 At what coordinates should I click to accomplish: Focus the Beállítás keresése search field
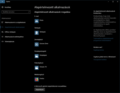[16, 12]
